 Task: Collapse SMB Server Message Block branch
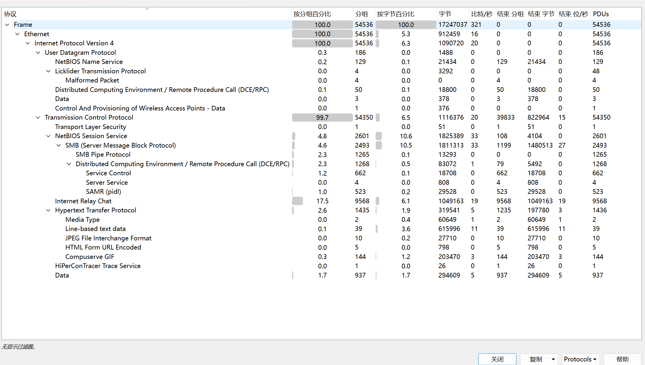pyautogui.click(x=59, y=146)
